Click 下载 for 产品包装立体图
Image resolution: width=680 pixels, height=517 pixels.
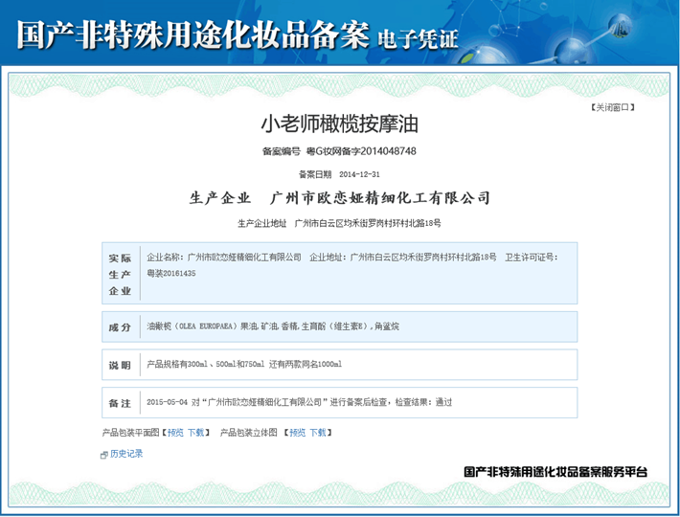(318, 433)
